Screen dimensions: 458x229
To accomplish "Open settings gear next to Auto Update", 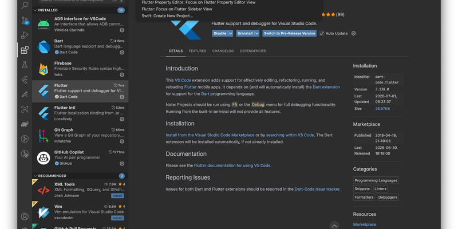I will (x=353, y=33).
